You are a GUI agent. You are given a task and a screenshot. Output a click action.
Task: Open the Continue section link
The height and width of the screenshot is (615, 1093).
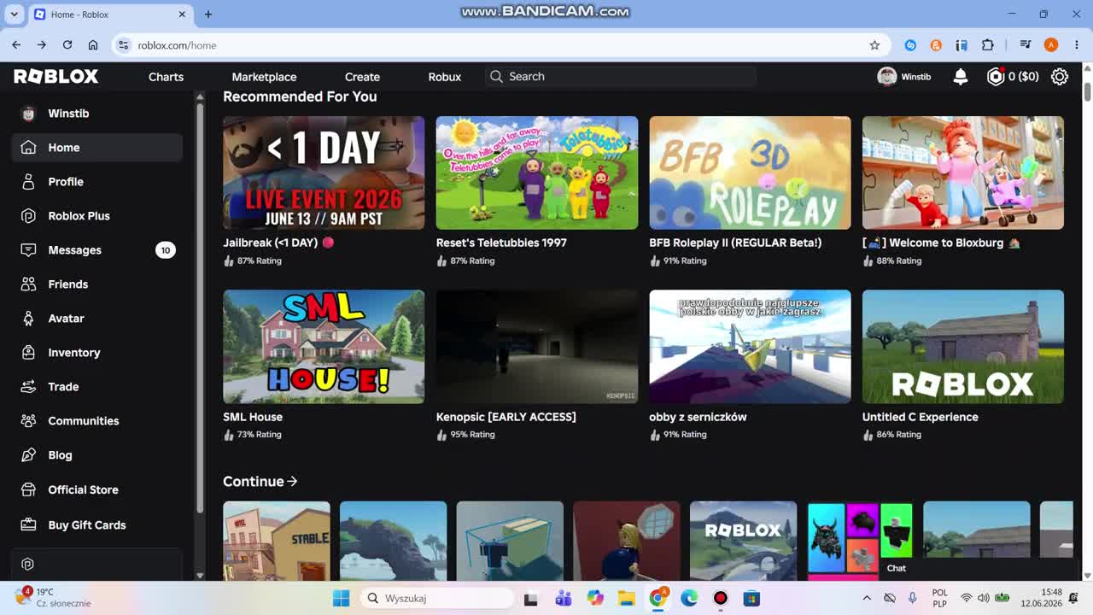tap(260, 482)
